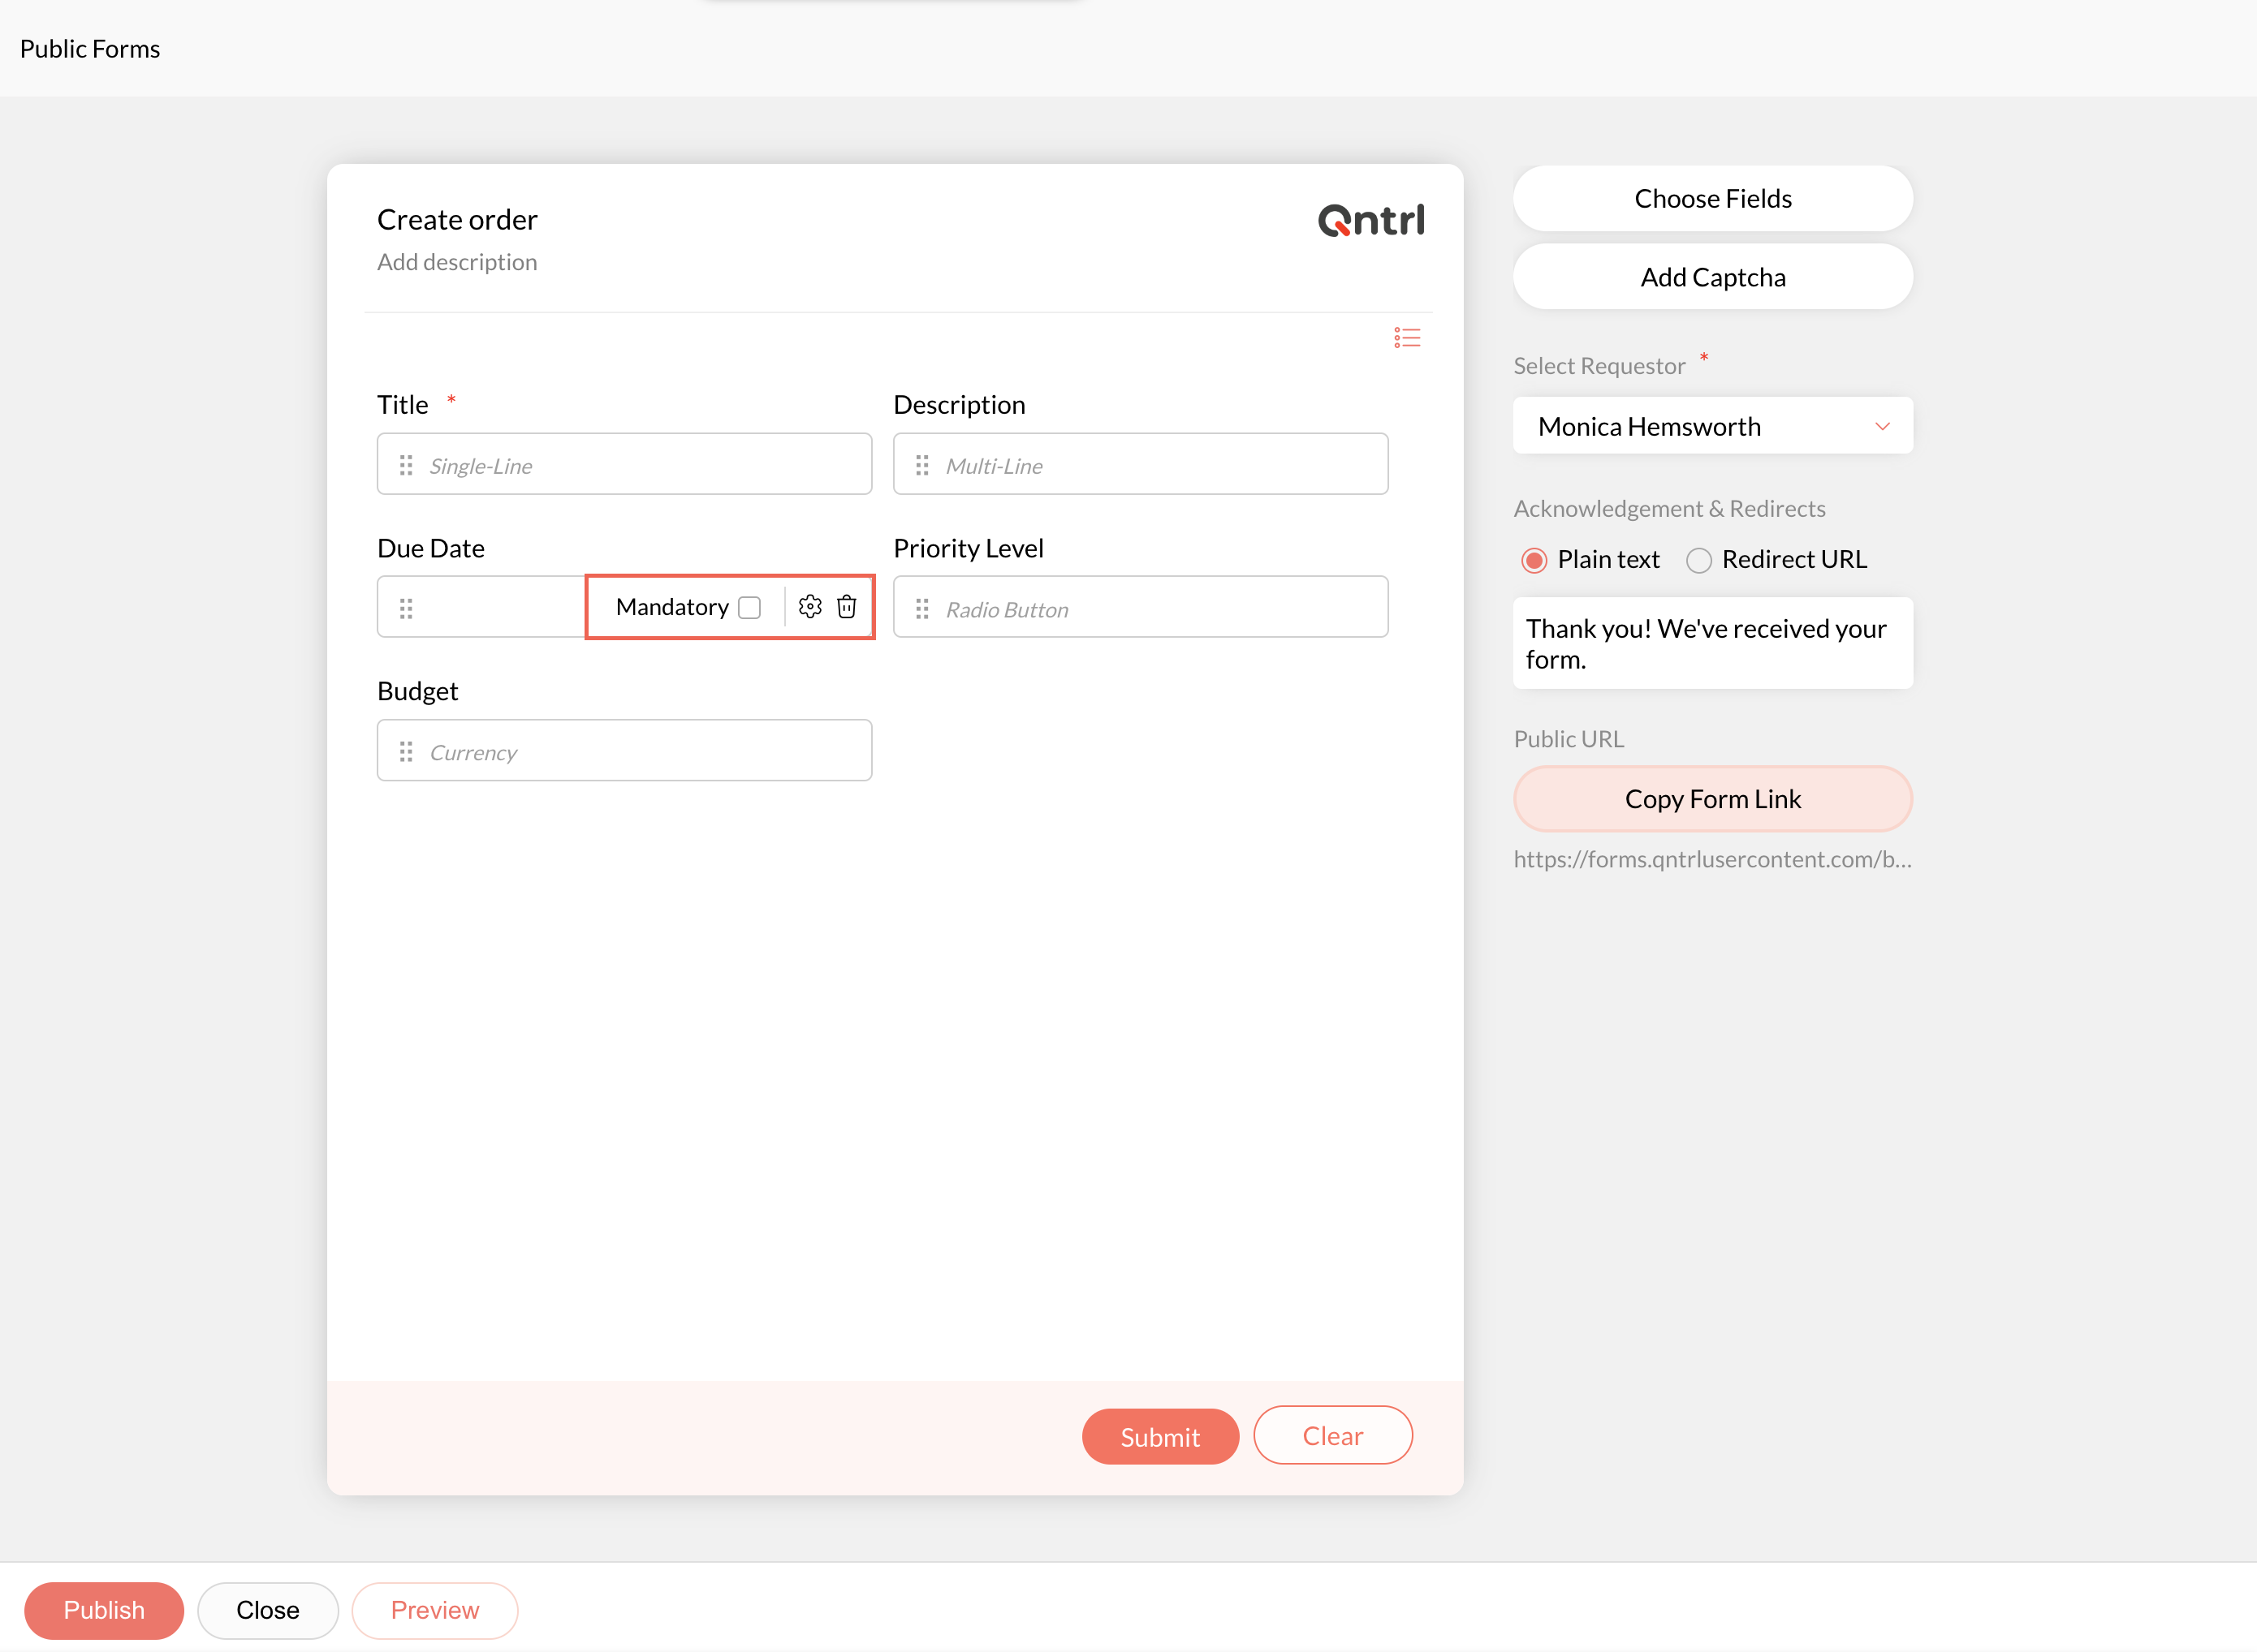This screenshot has width=2257, height=1652.
Task: Open the Select Requestor dropdown
Action: pos(1711,426)
